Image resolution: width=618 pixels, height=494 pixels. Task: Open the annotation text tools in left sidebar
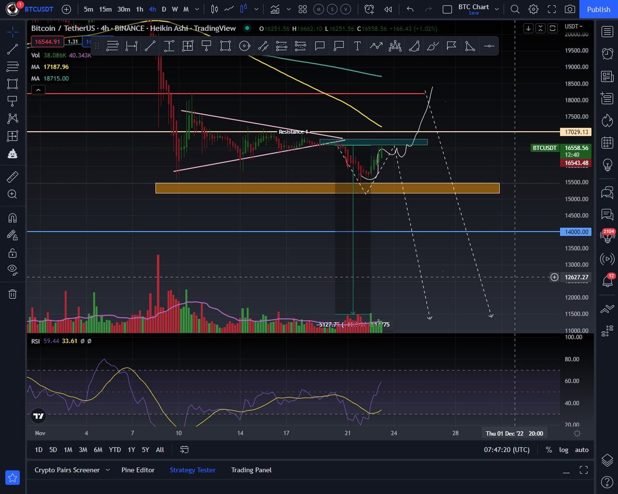click(x=12, y=101)
